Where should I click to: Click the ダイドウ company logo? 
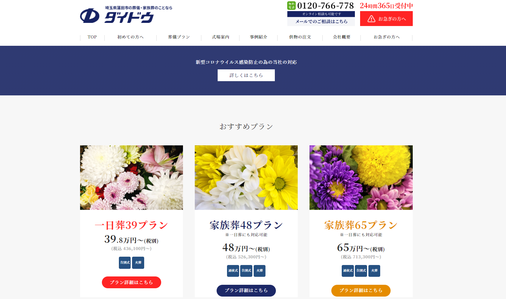[126, 15]
